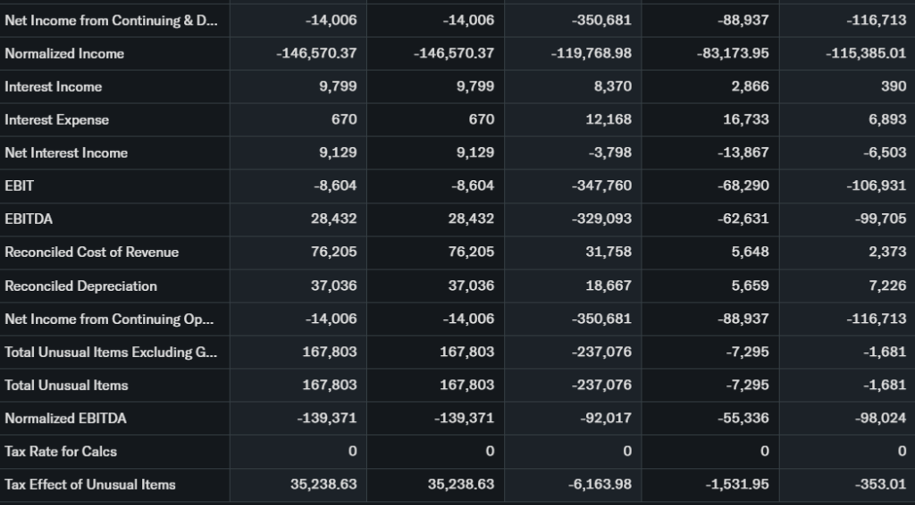Screen dimensions: 915x505
Task: Click the Interest Income value 390
Action: pos(894,87)
